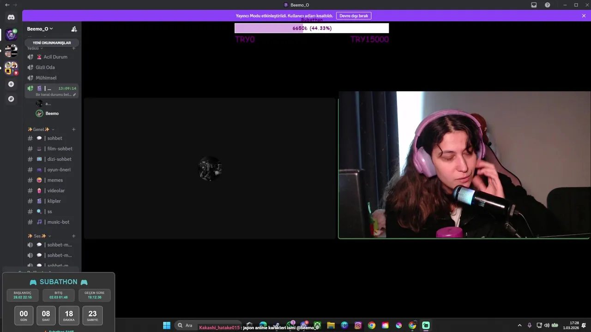Collapse the Genel category
This screenshot has height=332, width=591.
click(x=41, y=130)
